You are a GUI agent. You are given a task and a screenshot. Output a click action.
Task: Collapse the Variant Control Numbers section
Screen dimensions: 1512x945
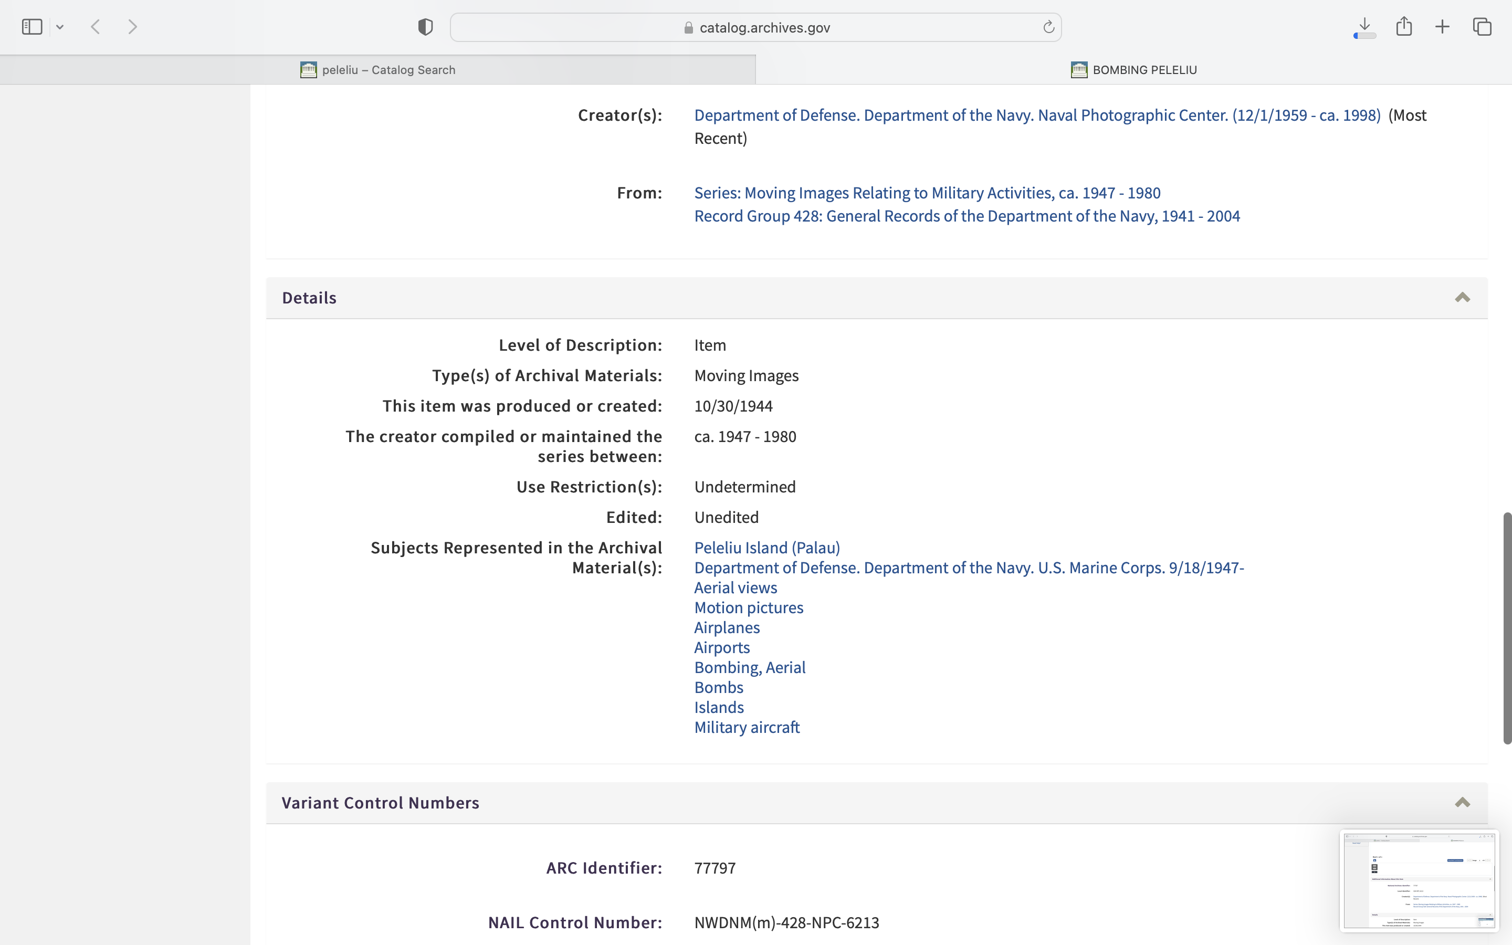[1462, 803]
